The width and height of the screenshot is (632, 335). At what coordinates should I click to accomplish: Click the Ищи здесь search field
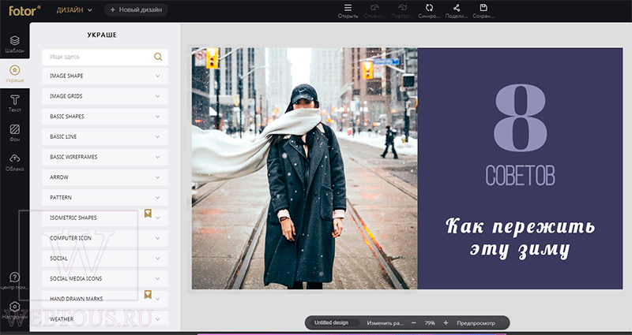pos(97,57)
